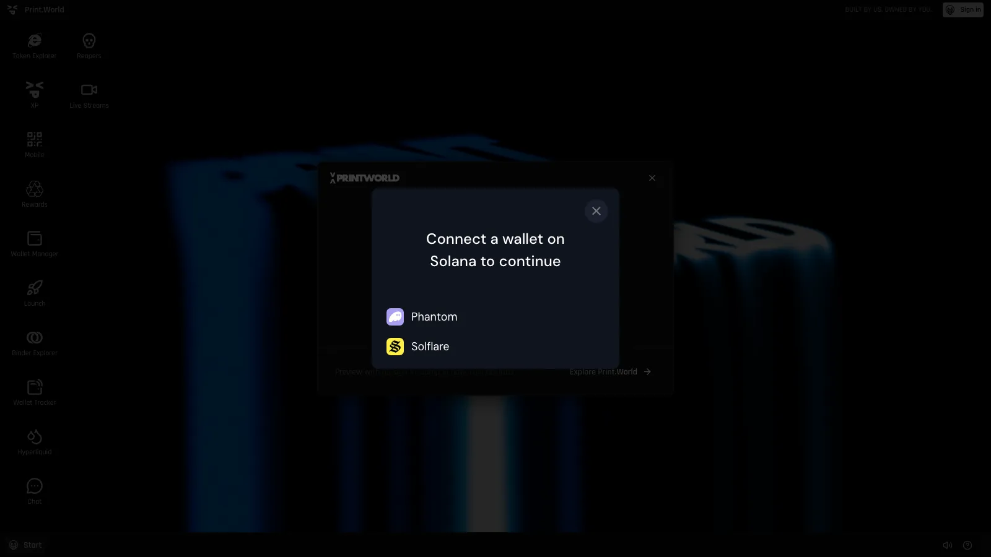Open the Token Explorer desktop icon
The height and width of the screenshot is (557, 991).
[x=35, y=46]
